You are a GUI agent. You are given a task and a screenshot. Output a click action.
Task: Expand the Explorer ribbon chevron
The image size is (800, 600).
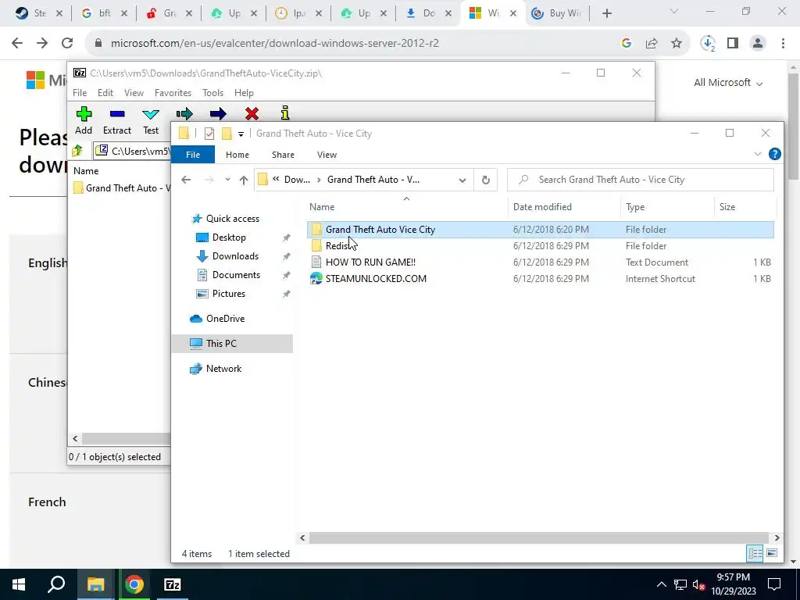click(x=758, y=154)
